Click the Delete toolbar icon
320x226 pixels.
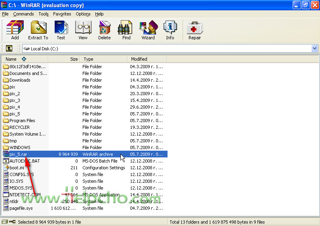click(105, 27)
